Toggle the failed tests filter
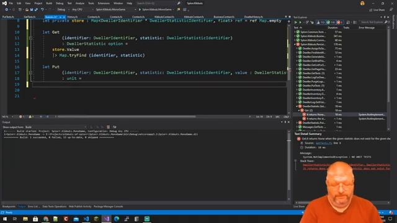Screen dimensions: 397x223 pos(340,22)
